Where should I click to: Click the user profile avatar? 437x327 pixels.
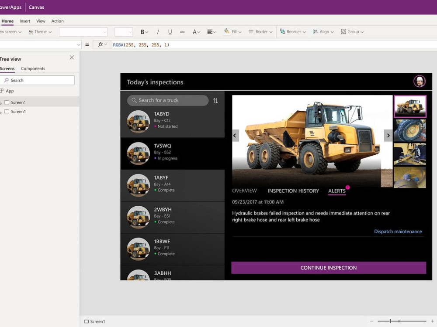(420, 82)
